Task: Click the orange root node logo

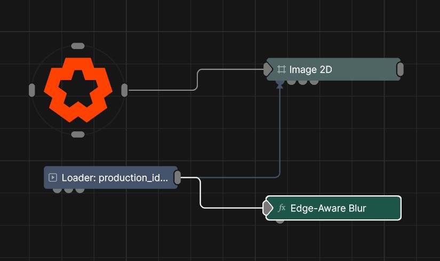Action: coord(78,89)
